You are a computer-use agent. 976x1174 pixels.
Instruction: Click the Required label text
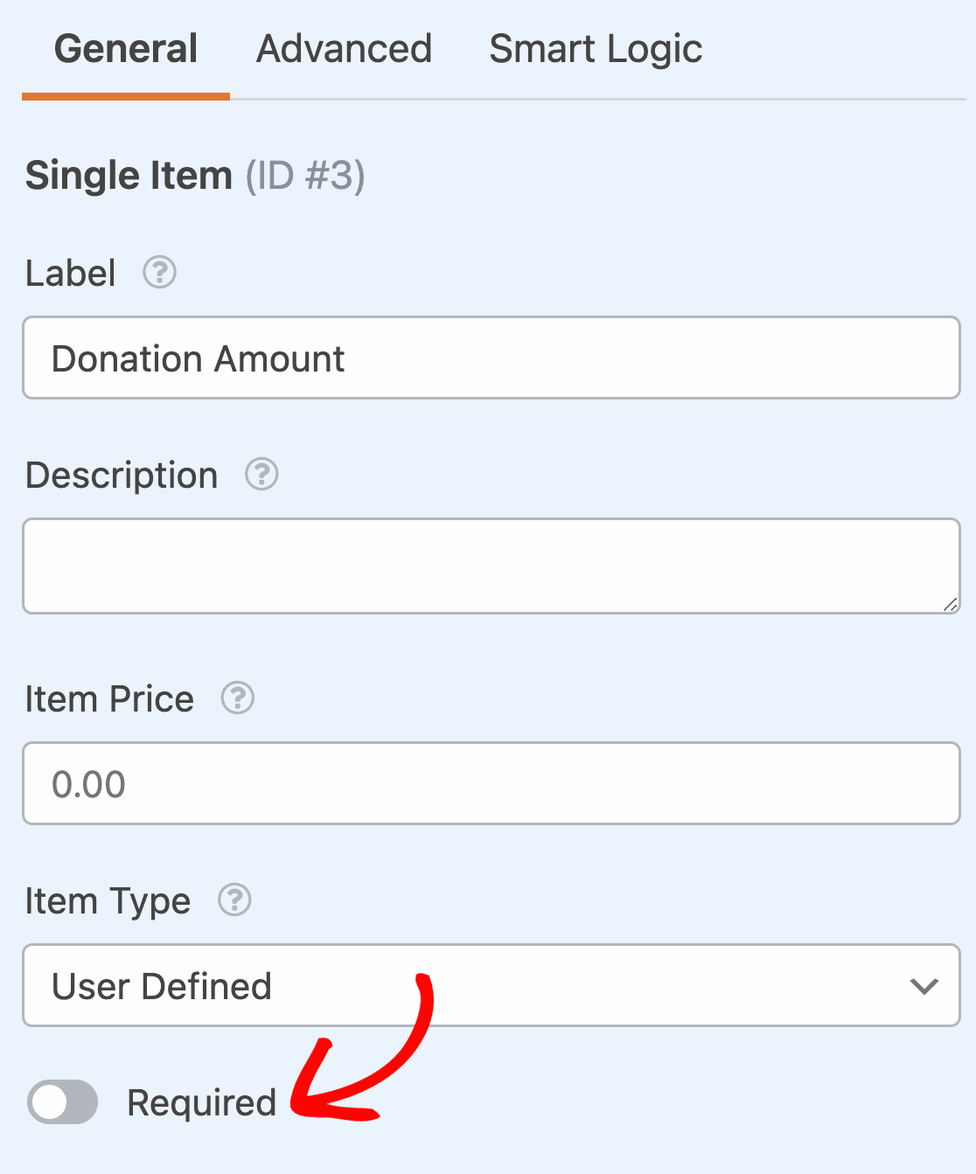(202, 1103)
